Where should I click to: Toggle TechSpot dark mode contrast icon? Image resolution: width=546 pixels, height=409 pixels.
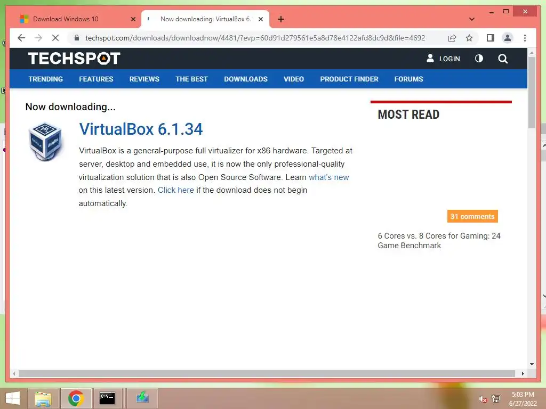pos(479,59)
